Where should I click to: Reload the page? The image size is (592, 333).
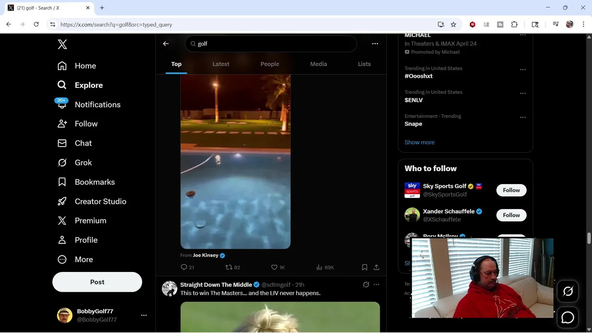click(x=36, y=25)
